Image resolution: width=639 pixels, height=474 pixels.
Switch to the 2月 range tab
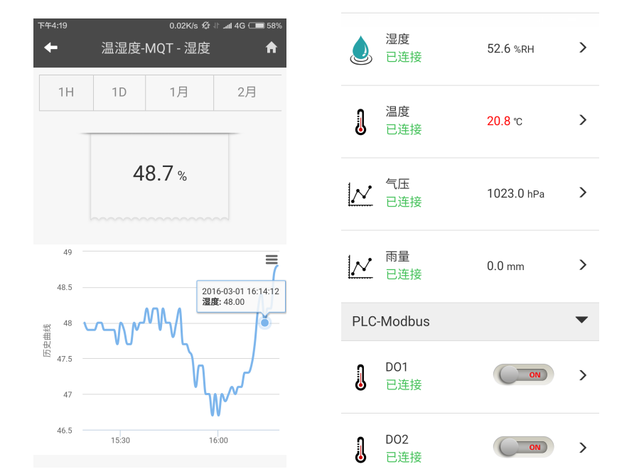247,92
